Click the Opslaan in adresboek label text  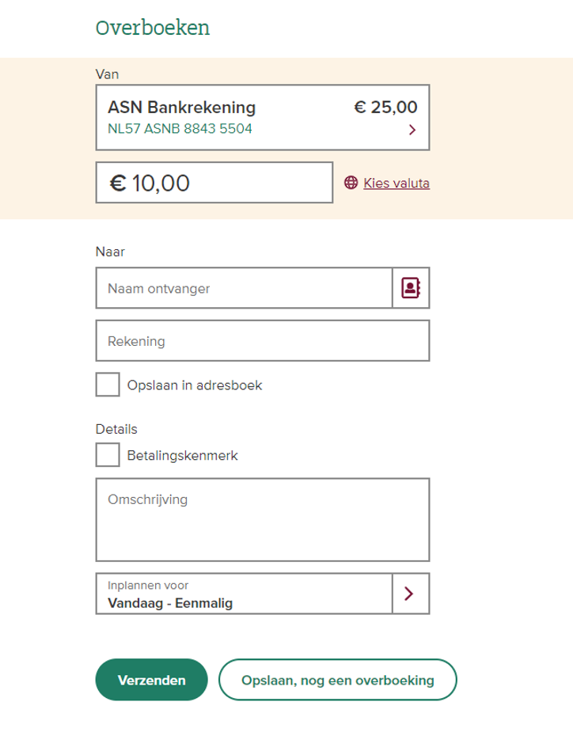pyautogui.click(x=195, y=385)
